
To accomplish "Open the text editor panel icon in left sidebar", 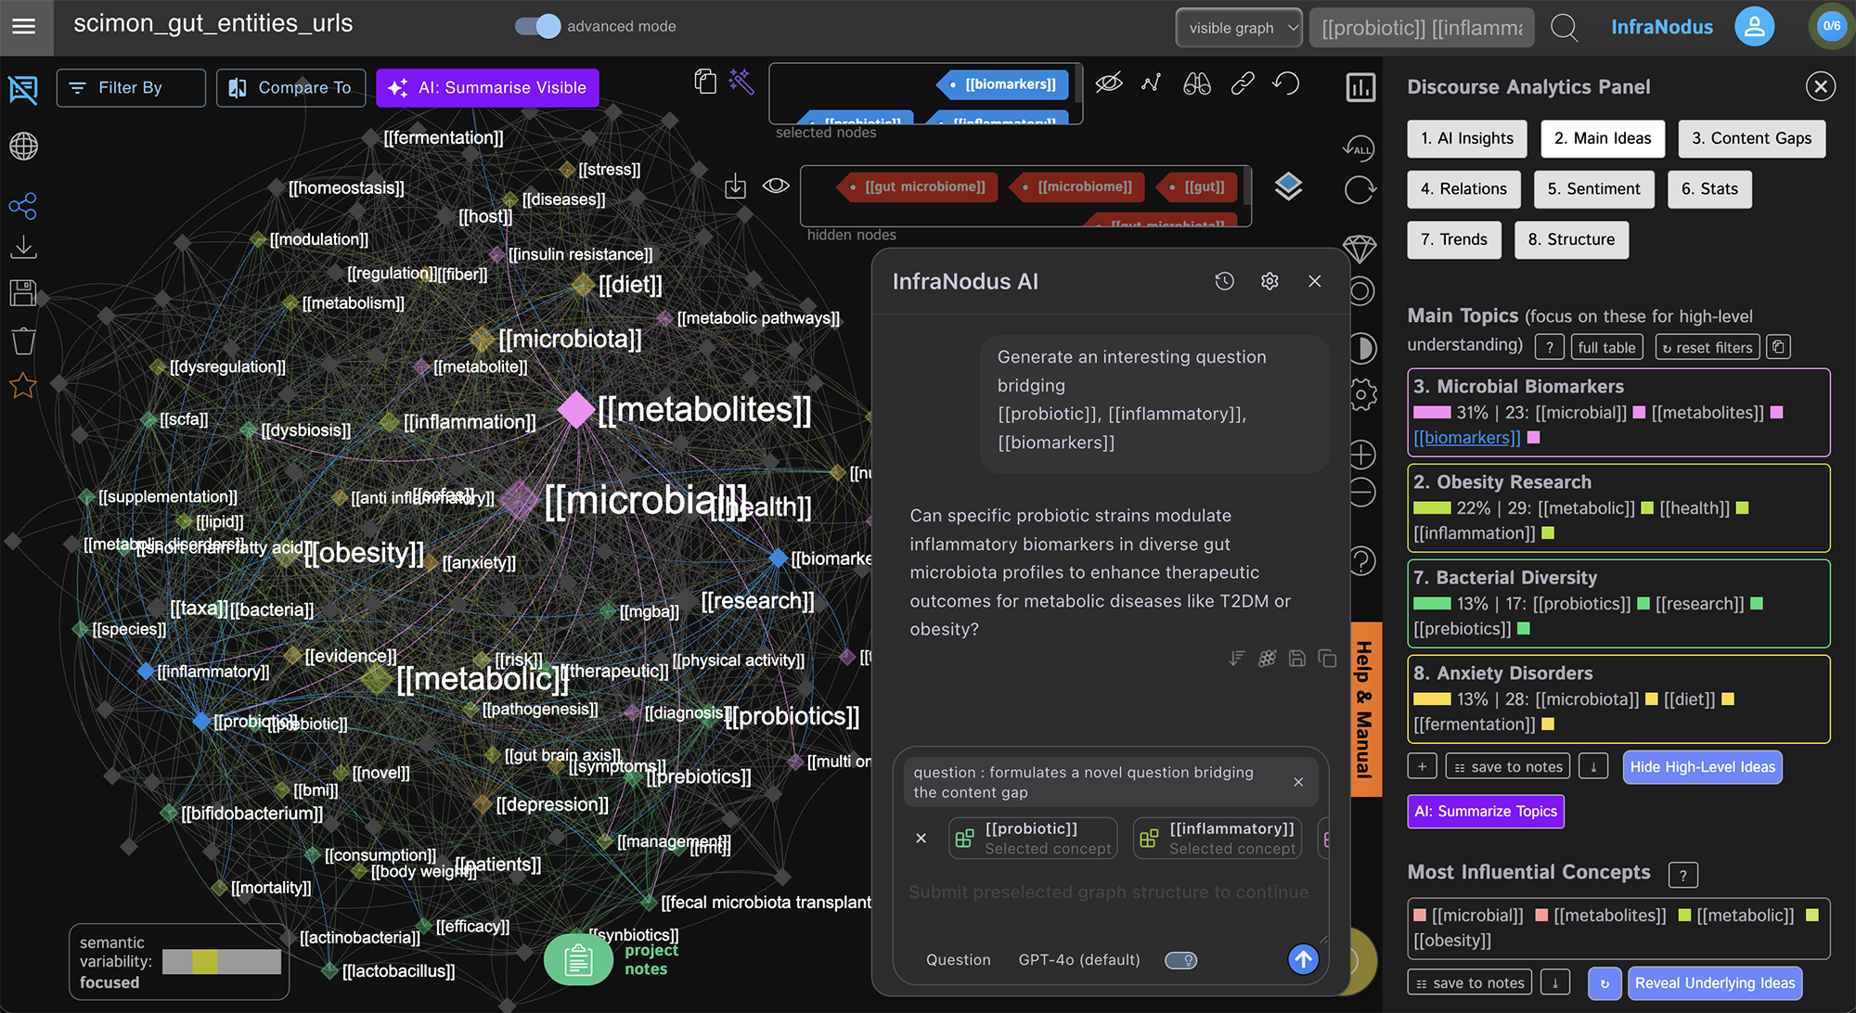I will (x=23, y=89).
